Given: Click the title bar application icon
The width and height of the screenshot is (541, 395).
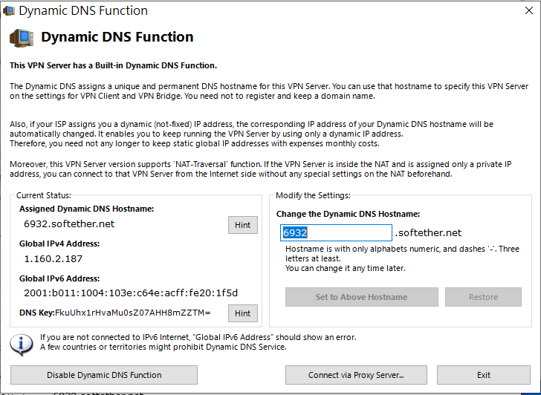Looking at the screenshot, I should 9,11.
